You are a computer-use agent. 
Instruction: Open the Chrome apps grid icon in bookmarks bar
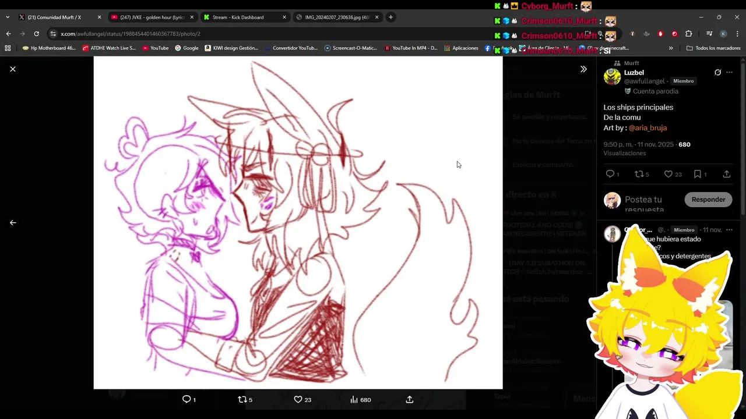click(8, 48)
